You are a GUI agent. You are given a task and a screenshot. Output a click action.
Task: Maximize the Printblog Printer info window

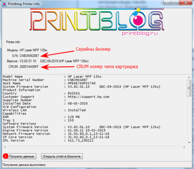175,3
